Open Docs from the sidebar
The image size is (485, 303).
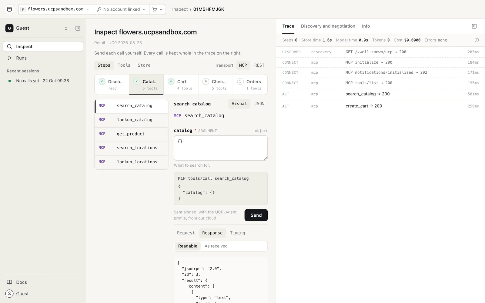pyautogui.click(x=43, y=282)
